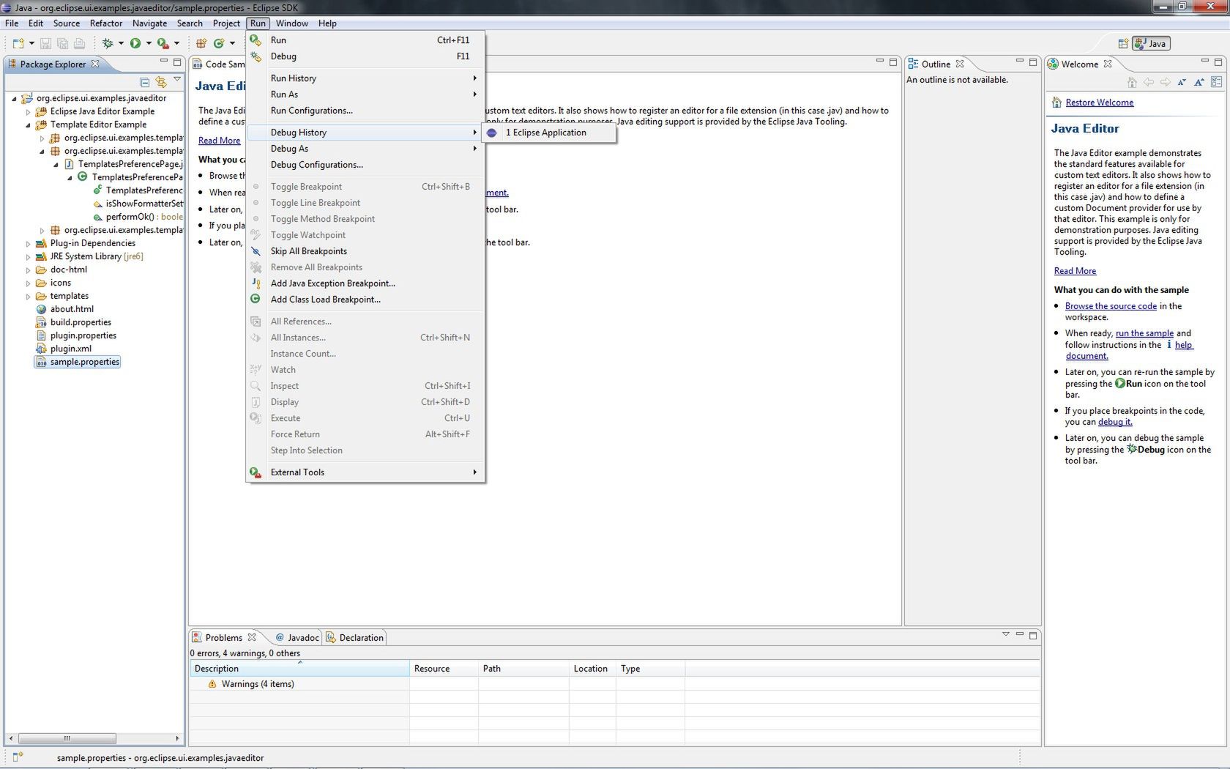The height and width of the screenshot is (769, 1230).
Task: Open External Tools submenu in Run menu
Action: 365,472
